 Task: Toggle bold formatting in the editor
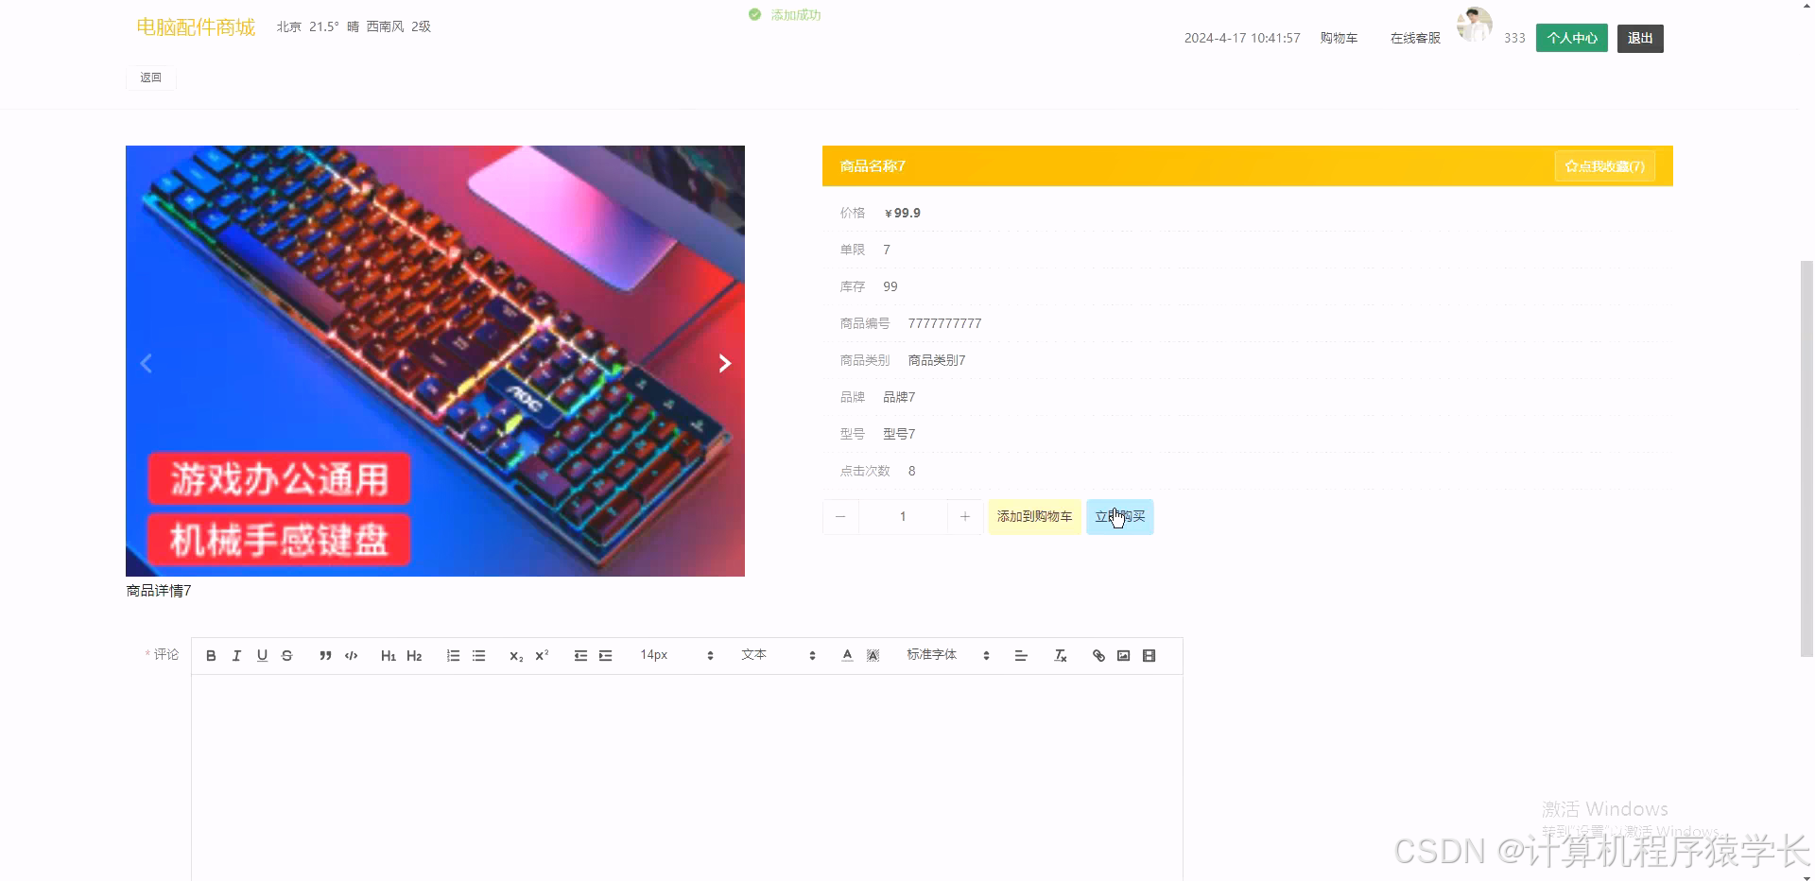211,655
